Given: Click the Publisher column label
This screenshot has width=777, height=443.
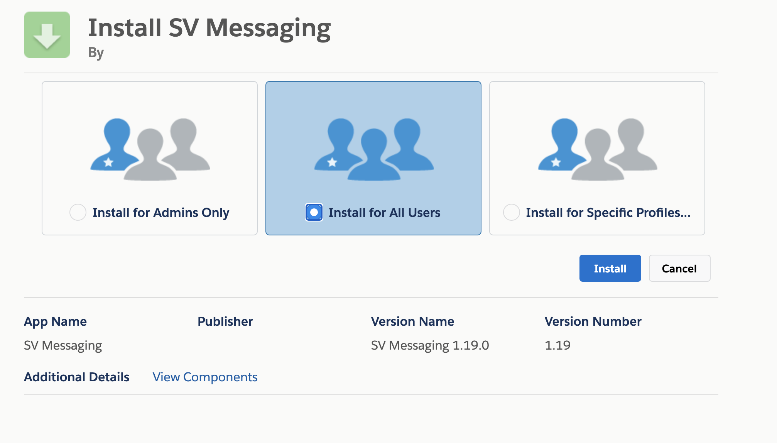Looking at the screenshot, I should coord(225,321).
